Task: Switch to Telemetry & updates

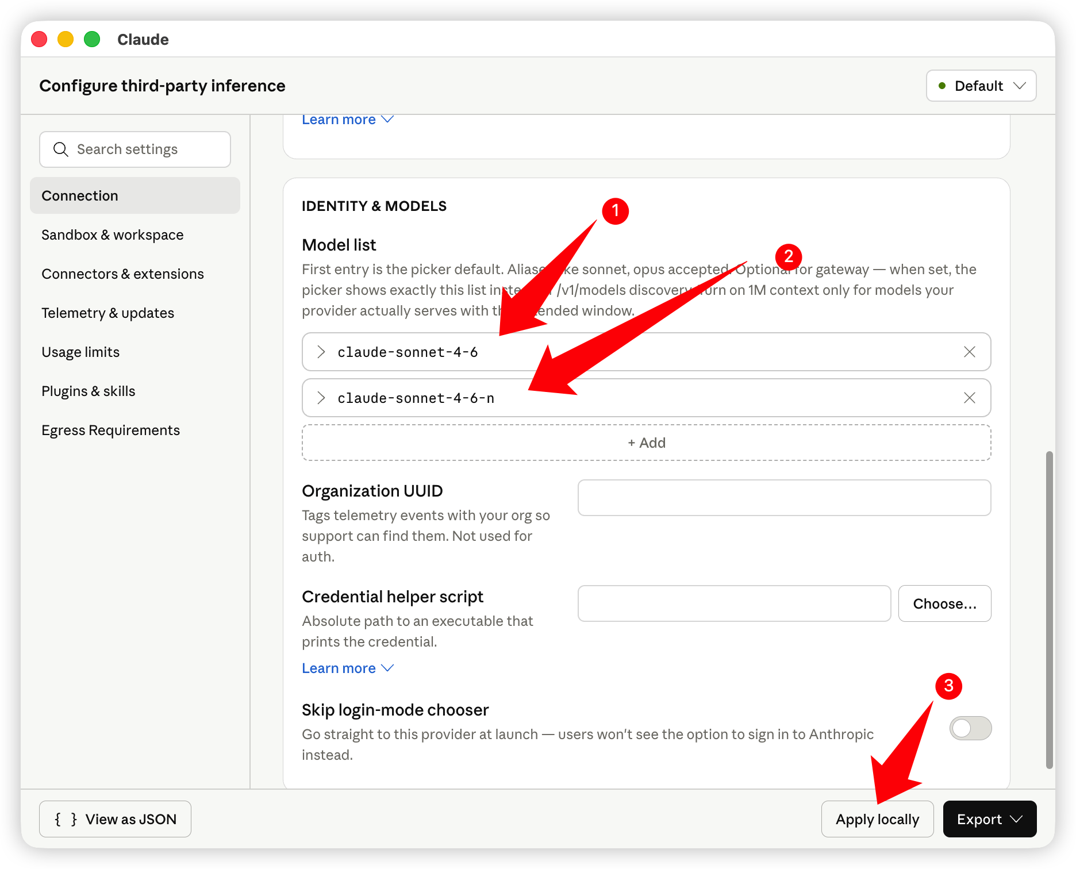Action: 135,313
